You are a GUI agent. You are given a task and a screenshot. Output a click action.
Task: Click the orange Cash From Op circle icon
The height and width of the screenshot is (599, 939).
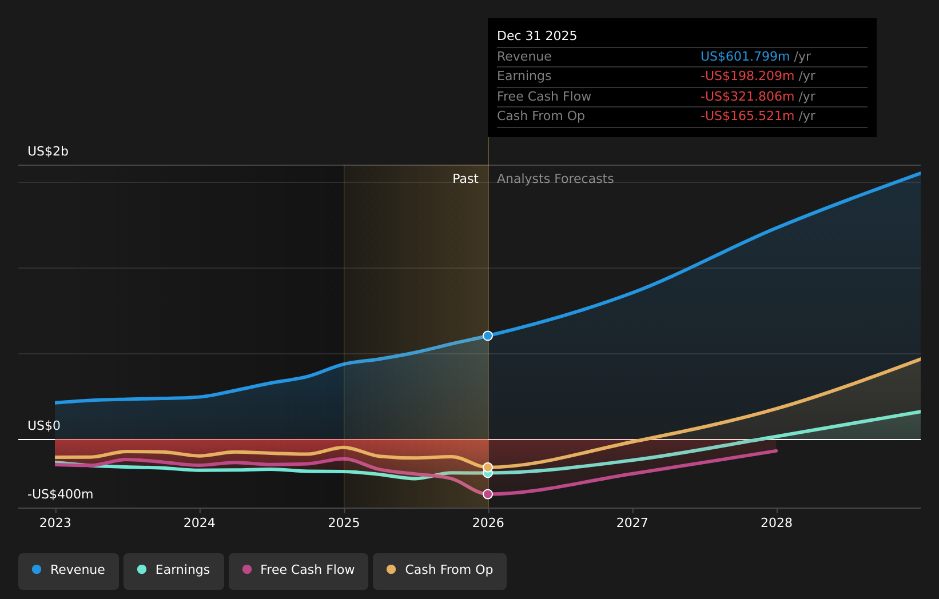(x=392, y=569)
